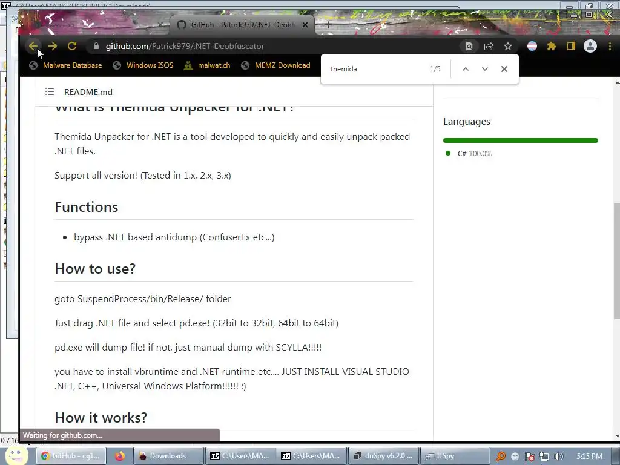Jump to previous find result
620x465 pixels.
pos(466,69)
